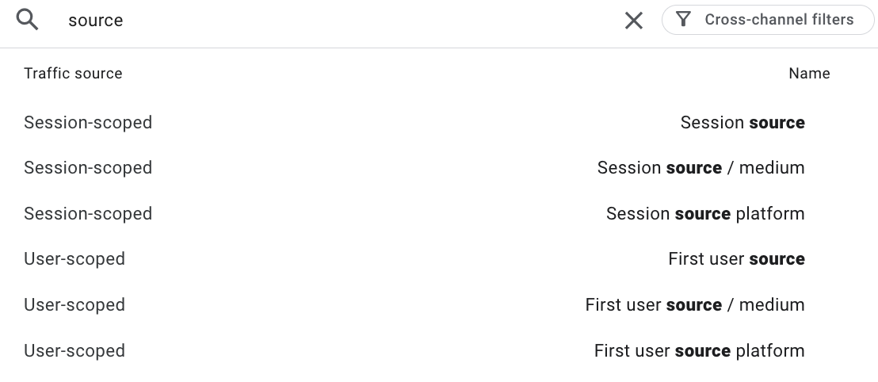Image resolution: width=878 pixels, height=382 pixels.
Task: Clear the search text with the X
Action: pos(633,21)
